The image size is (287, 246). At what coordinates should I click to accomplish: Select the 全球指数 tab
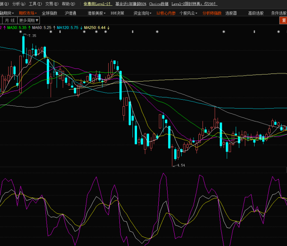[x=49, y=13]
